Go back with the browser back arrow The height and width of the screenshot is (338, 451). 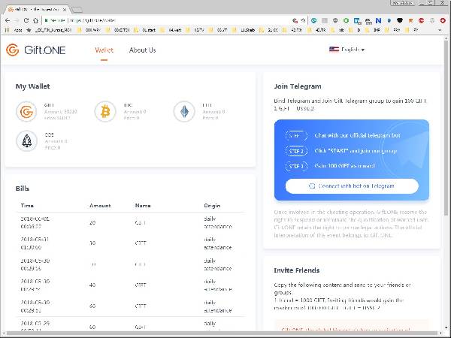(8, 20)
